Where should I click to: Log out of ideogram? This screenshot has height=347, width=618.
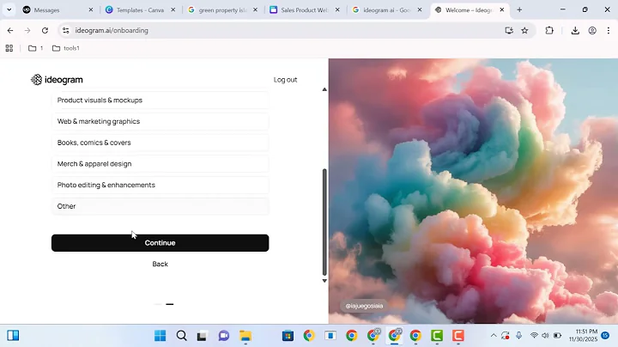285,80
